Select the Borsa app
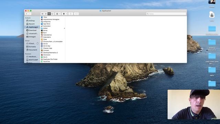The width and height of the screenshot is (220, 124). pos(44,31)
